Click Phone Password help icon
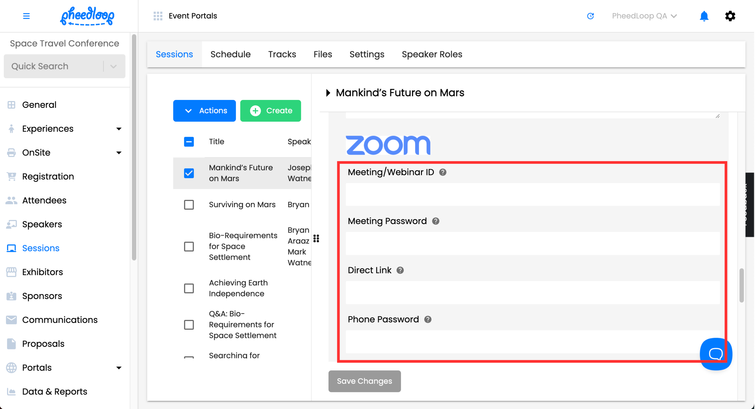This screenshot has width=755, height=409. pos(428,320)
